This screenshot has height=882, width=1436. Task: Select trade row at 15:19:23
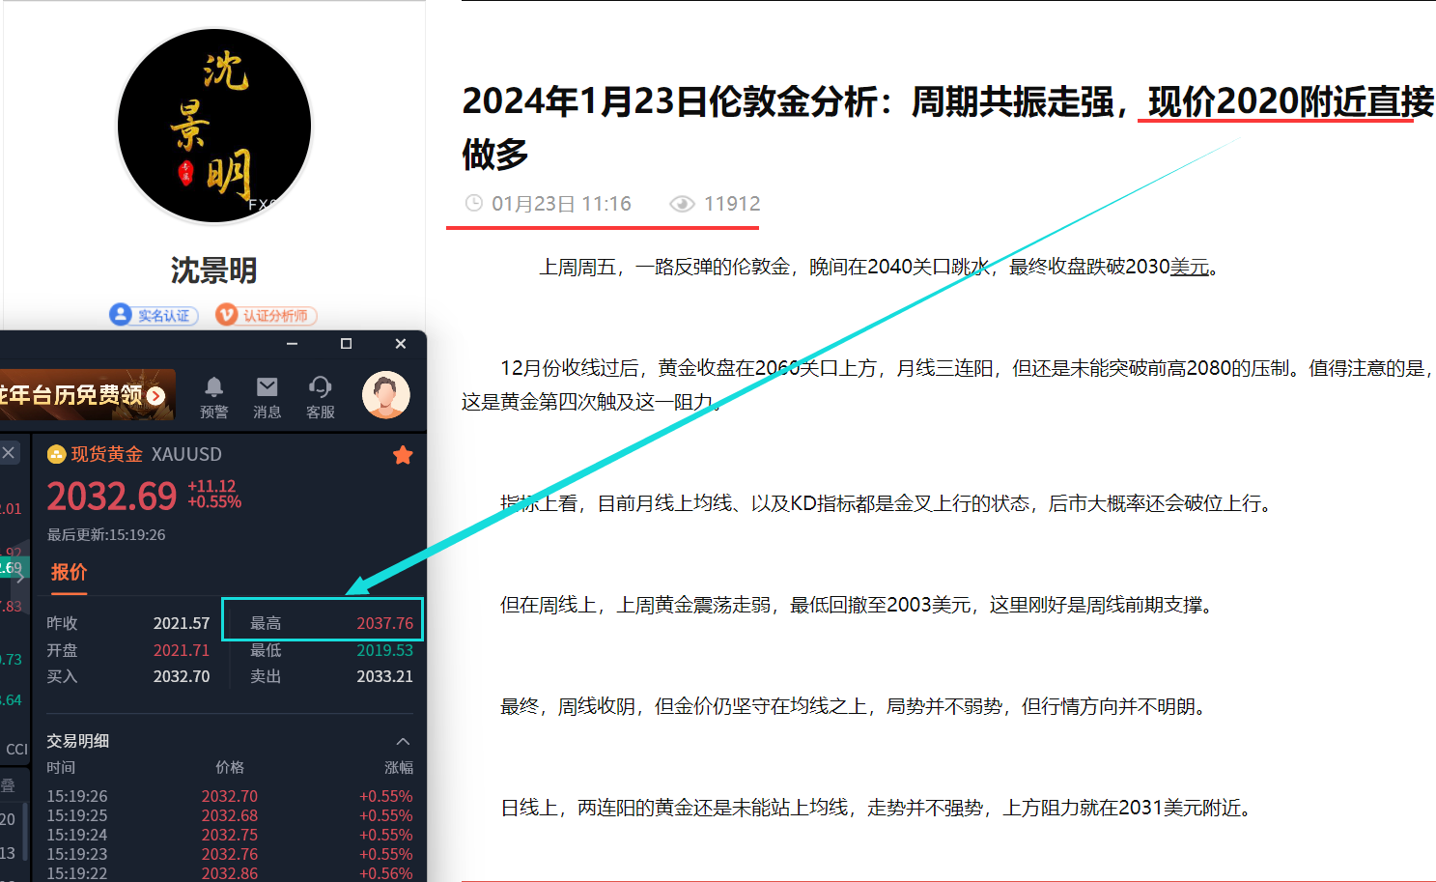click(230, 855)
